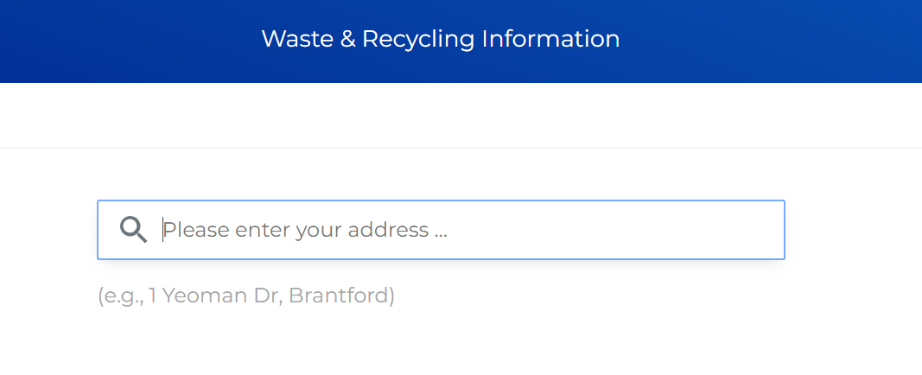Viewport: 922px width, 375px height.
Task: Focus the address search input field
Action: click(441, 230)
